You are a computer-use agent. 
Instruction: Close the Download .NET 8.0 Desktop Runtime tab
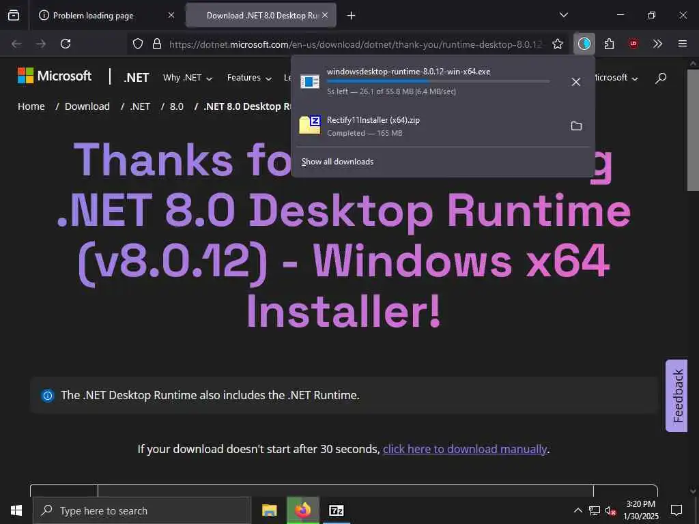[325, 15]
